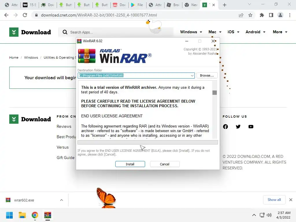Image resolution: width=296 pixels, height=222 pixels.
Task: Click the network tray icon
Action: pos(262,215)
